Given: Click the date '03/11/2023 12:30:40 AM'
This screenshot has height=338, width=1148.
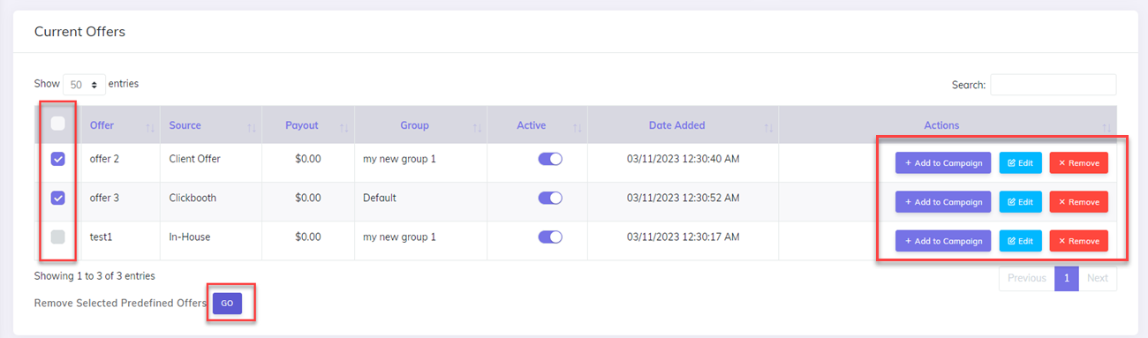Looking at the screenshot, I should click(x=682, y=160).
